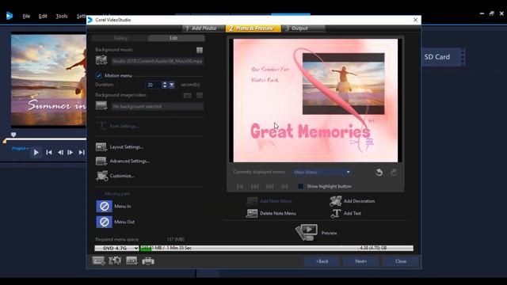
Task: Switch to the Gallery tab
Action: 120,38
